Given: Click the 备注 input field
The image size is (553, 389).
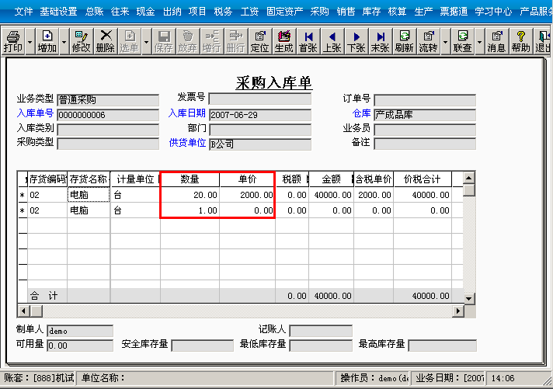Looking at the screenshot, I should coord(425,144).
